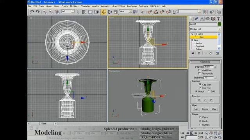Viewport: 250px width, 140px height.
Task: Click the Pin Stack icon
Action: tap(193, 53)
